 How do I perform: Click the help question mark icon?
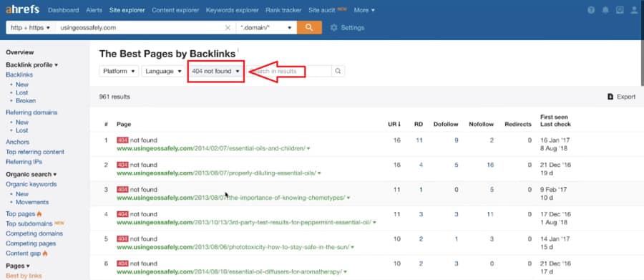click(x=591, y=10)
